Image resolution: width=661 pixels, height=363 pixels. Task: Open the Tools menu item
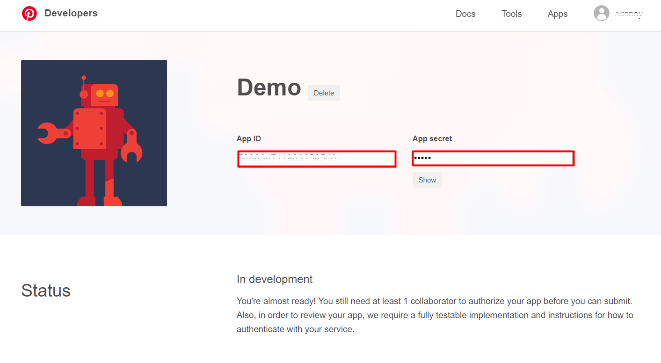pyautogui.click(x=511, y=14)
